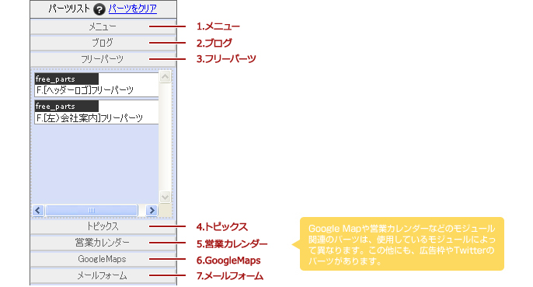The width and height of the screenshot is (533, 287).
Task: Expand the トピックス parts section
Action: point(103,226)
